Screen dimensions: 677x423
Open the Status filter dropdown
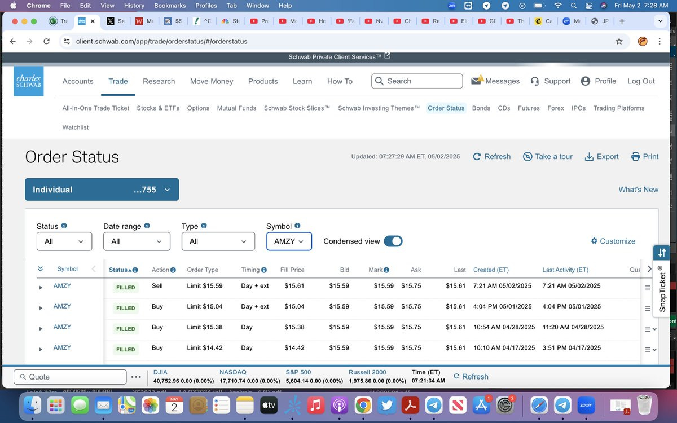click(x=64, y=241)
